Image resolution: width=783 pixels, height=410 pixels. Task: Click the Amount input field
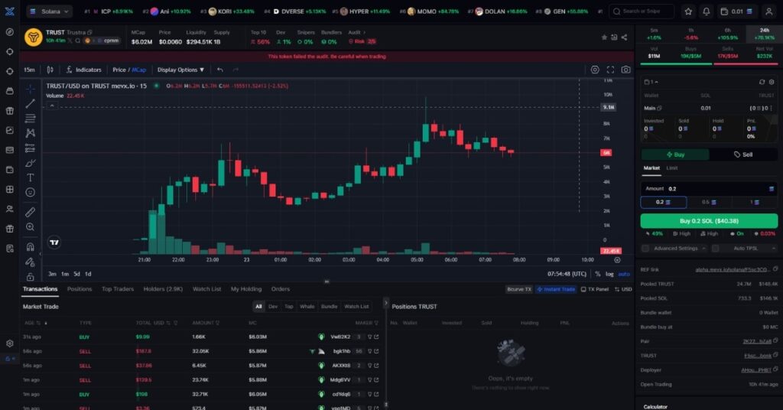(709, 189)
